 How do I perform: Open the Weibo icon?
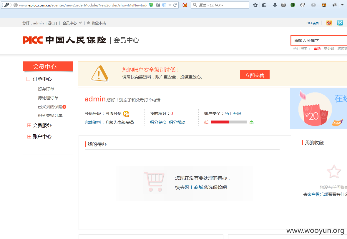pos(329,23)
